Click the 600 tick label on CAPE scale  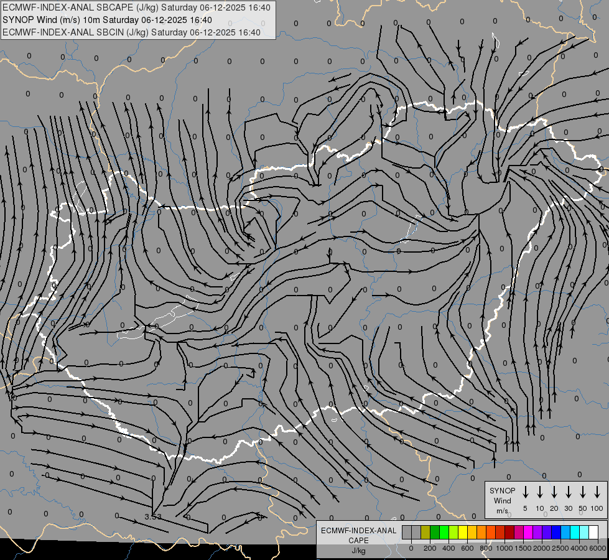point(467,548)
